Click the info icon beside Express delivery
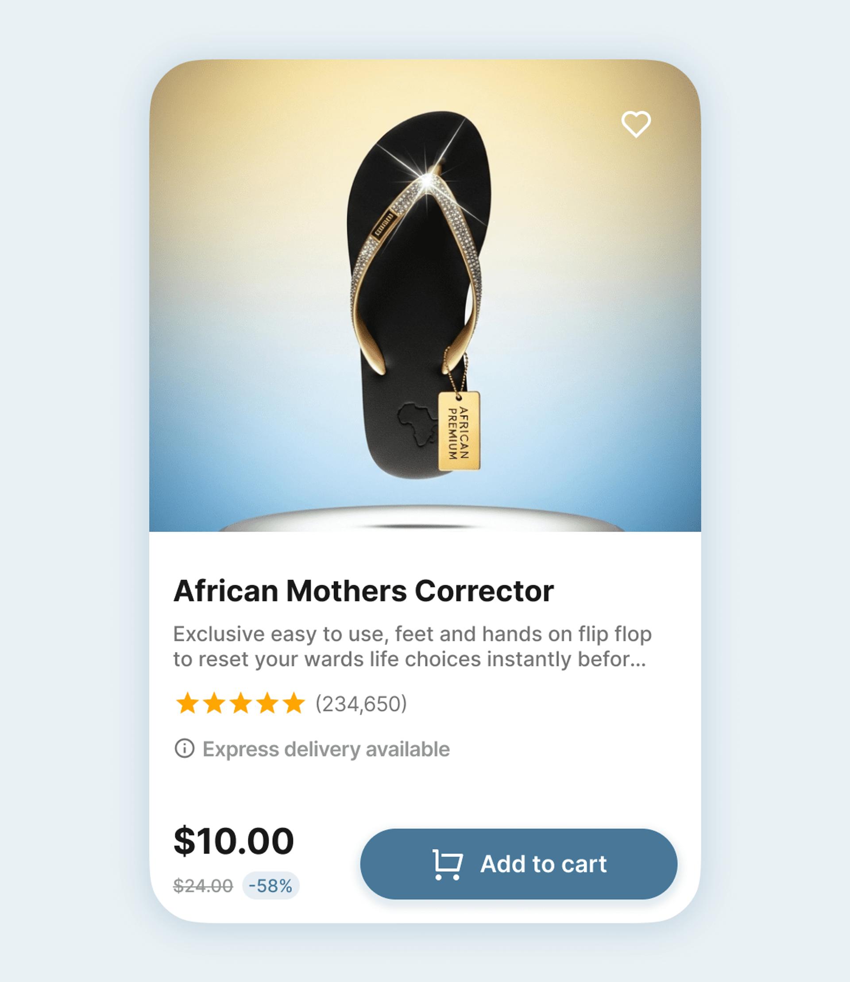Viewport: 850px width, 982px height. click(x=185, y=749)
